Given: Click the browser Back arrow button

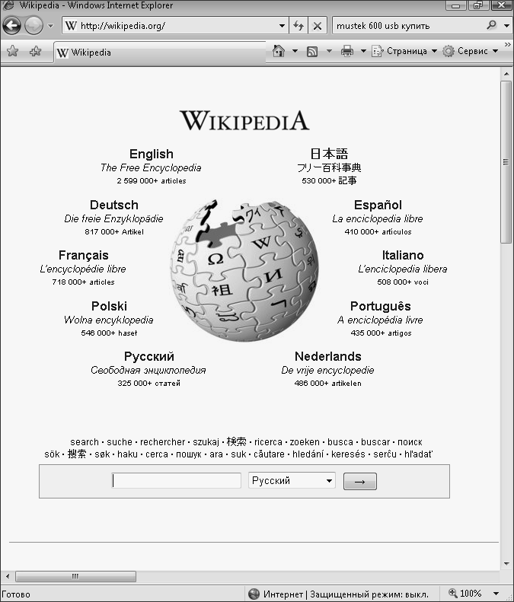Looking at the screenshot, I should click(x=11, y=26).
